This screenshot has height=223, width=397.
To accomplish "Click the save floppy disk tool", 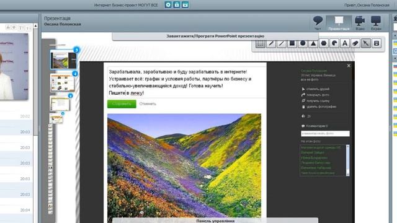I will point(377,43).
